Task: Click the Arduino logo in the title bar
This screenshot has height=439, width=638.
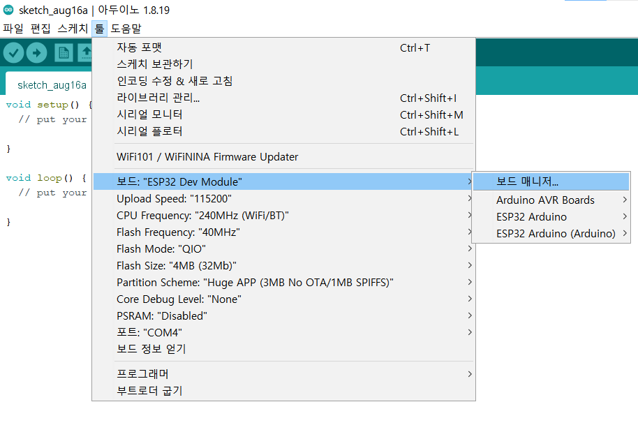Action: click(8, 10)
